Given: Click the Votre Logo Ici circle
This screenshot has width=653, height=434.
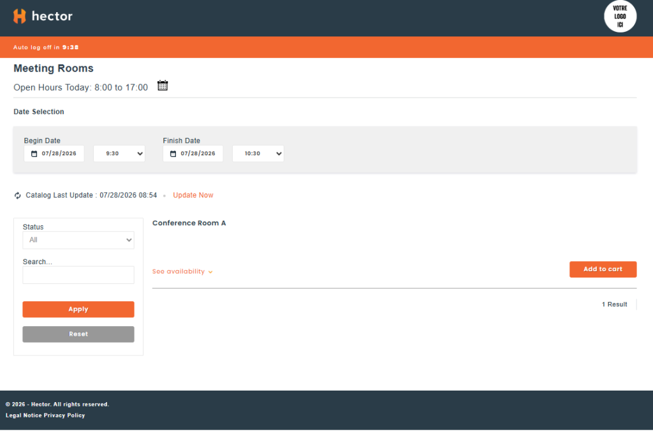Looking at the screenshot, I should tap(620, 16).
